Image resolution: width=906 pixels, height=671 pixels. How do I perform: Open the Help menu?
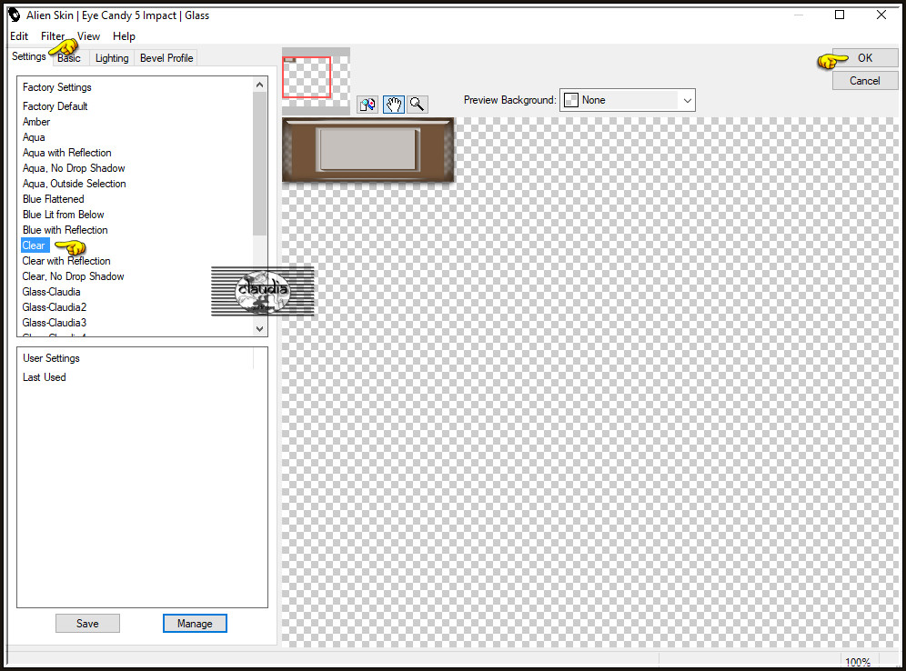pyautogui.click(x=124, y=35)
